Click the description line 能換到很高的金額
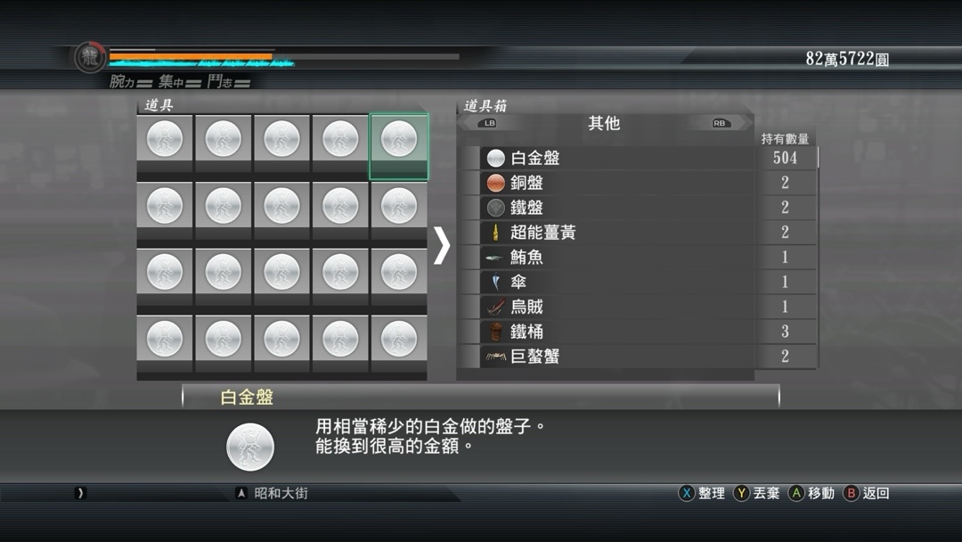This screenshot has height=542, width=962. click(x=395, y=447)
